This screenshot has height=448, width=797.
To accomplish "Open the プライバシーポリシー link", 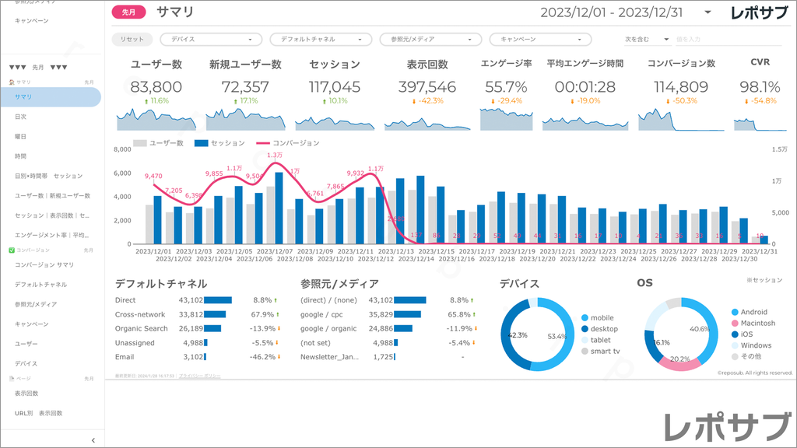I will [199, 376].
